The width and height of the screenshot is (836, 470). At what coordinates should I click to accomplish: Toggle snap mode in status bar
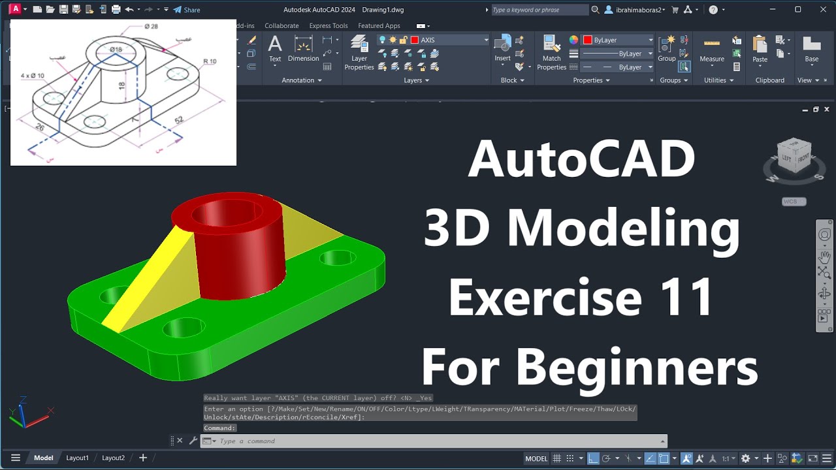point(570,458)
